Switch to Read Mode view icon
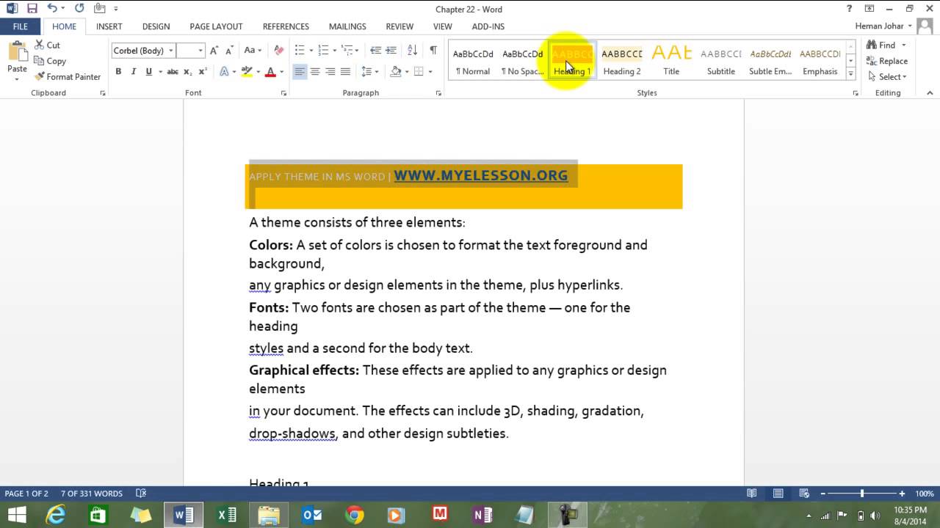The image size is (940, 528). pos(752,494)
